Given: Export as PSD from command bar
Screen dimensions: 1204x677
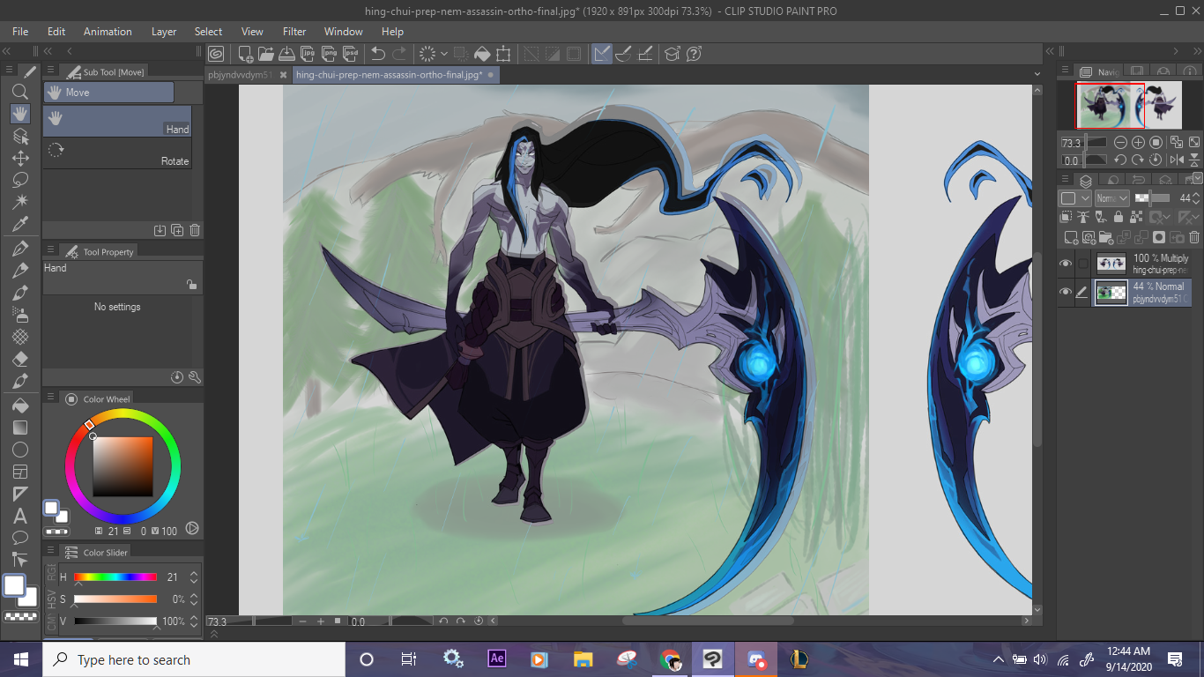Looking at the screenshot, I should point(351,54).
